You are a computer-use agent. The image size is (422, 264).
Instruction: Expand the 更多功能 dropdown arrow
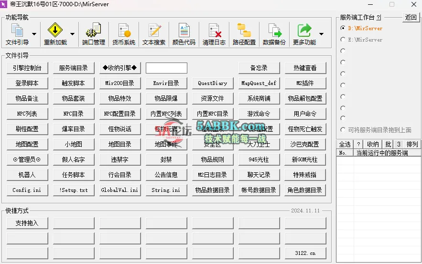point(321,34)
